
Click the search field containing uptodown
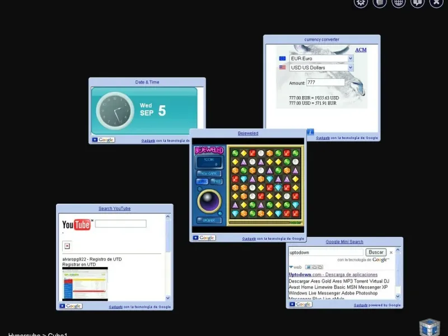point(326,253)
